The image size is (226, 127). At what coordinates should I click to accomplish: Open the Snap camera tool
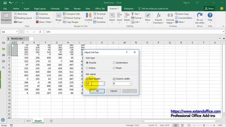tap(19, 22)
